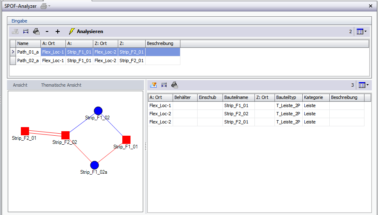
Task: Open the Thematische Ansicht menu
Action: coord(61,85)
